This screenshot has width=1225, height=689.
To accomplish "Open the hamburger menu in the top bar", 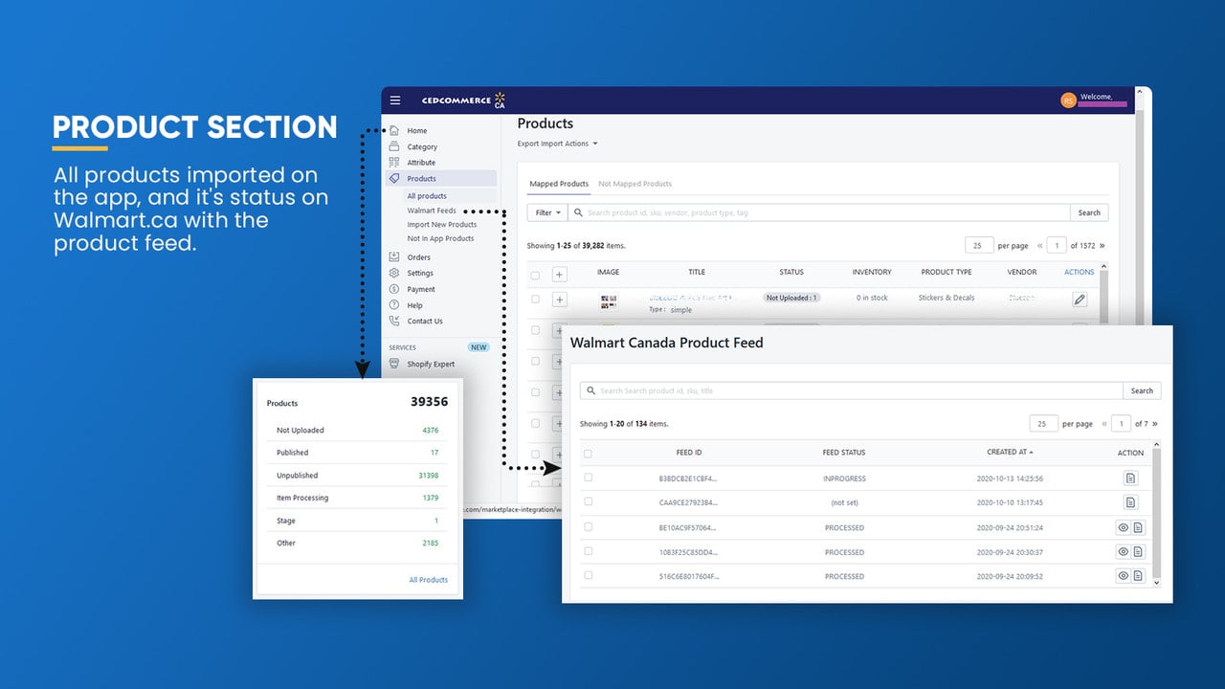I will 395,100.
